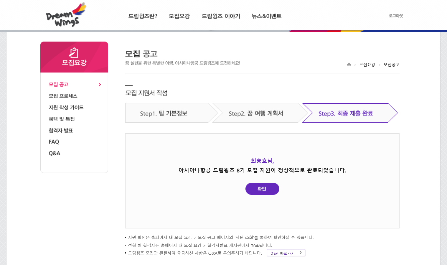The height and width of the screenshot is (265, 447).
Task: Go to the breadcrumb home icon
Action: coord(349,65)
